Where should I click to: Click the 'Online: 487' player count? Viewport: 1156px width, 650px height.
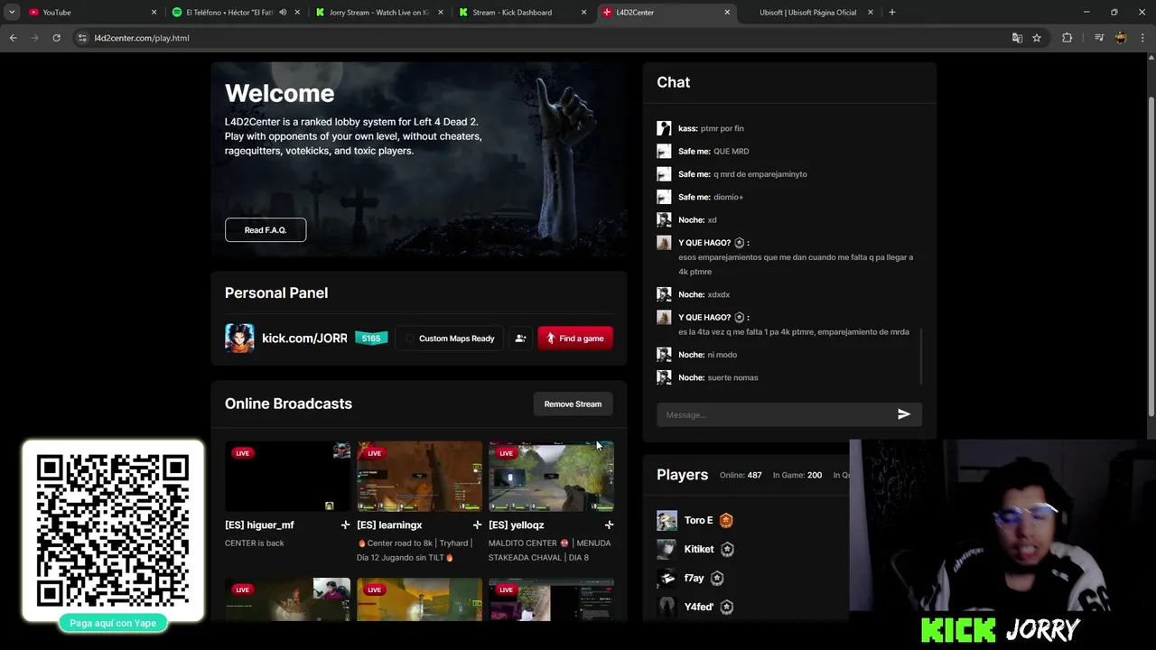tap(741, 475)
